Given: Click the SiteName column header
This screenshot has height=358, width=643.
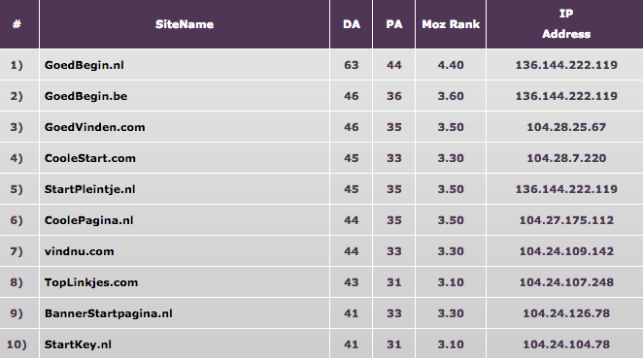Looking at the screenshot, I should pos(185,24).
